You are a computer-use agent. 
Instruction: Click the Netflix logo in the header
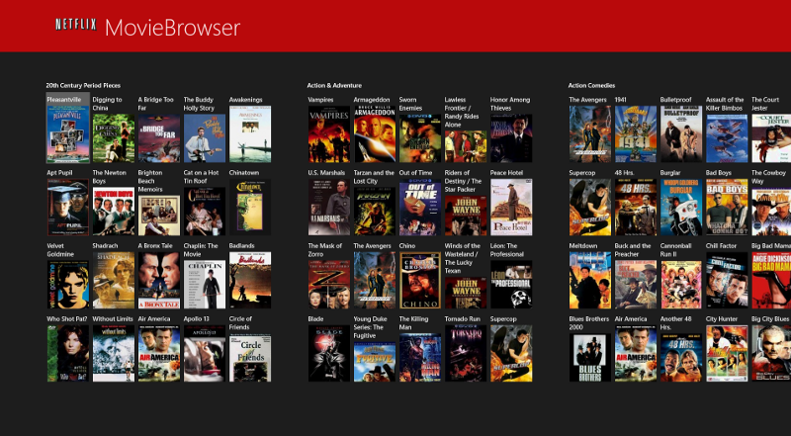(x=76, y=25)
